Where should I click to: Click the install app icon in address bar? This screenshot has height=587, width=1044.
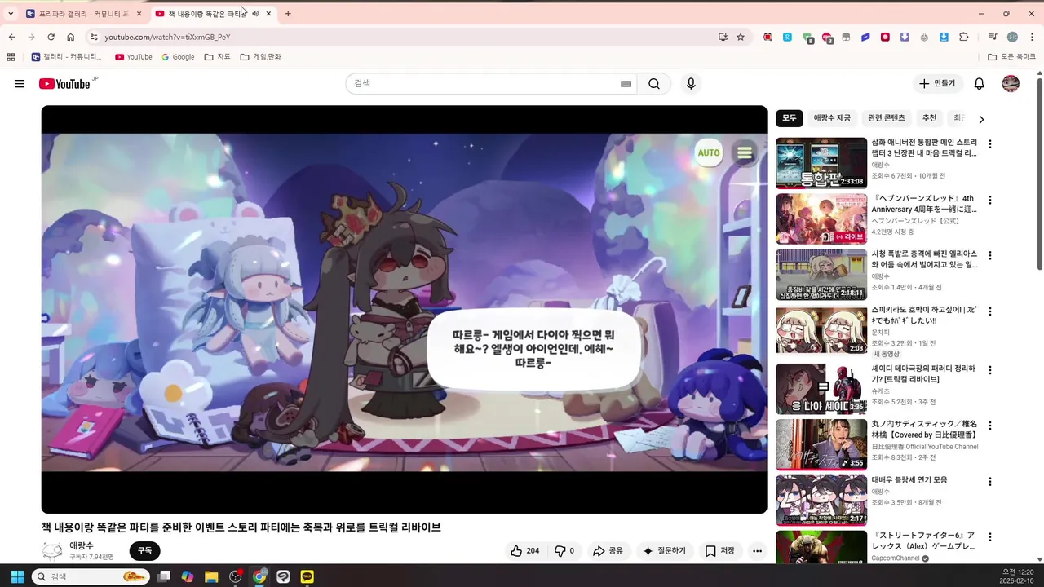tap(723, 37)
